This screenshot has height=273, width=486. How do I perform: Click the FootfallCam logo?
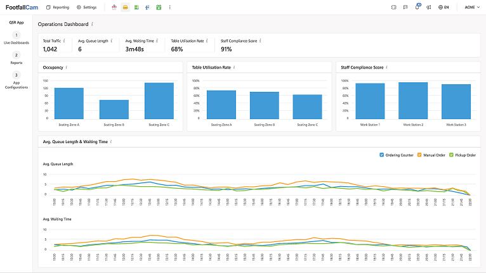[22, 7]
